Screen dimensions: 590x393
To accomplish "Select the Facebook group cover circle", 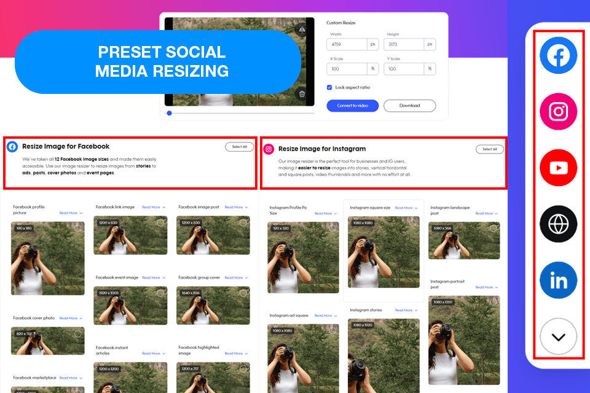I will tap(243, 292).
